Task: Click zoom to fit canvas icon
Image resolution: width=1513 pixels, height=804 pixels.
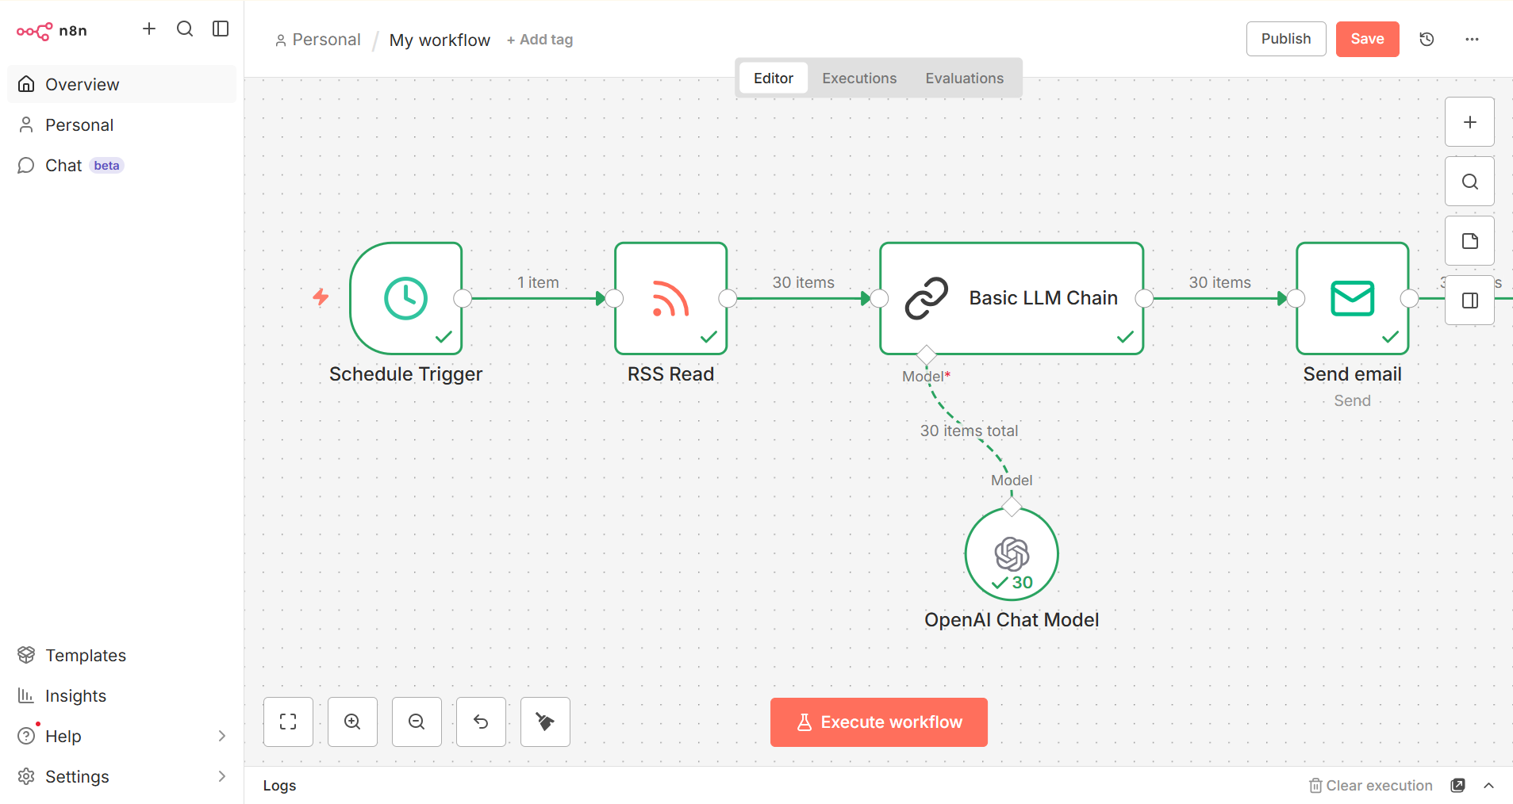Action: [x=288, y=722]
